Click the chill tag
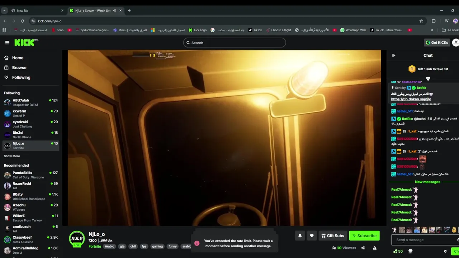459x258 pixels. pos(133,247)
